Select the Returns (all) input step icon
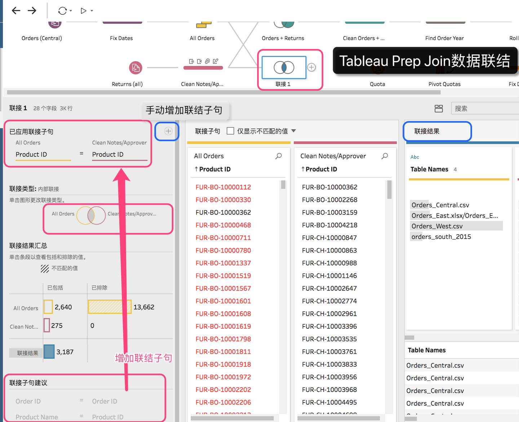The image size is (519, 422). [x=135, y=68]
